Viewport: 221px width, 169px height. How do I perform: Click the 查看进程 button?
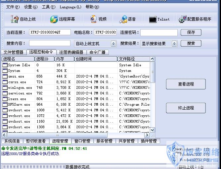pyautogui.click(x=186, y=84)
